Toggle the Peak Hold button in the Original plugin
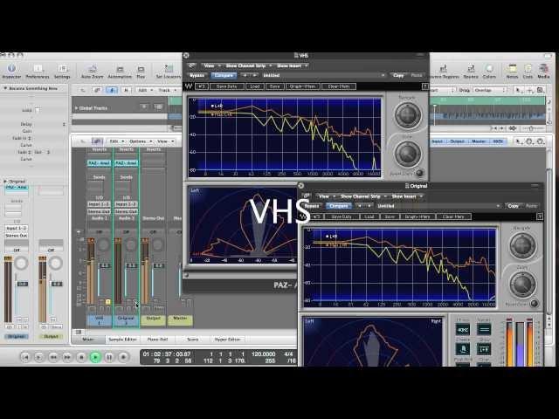Image resolution: width=559 pixels, height=419 pixels. 462,364
